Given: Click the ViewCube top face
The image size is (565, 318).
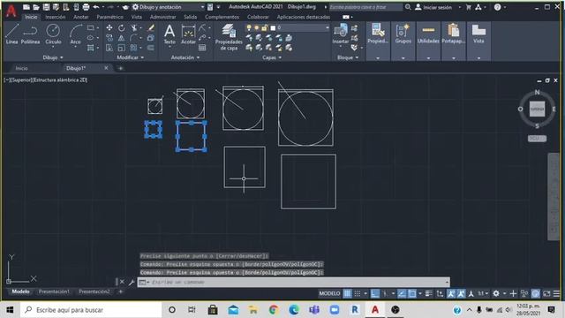Looking at the screenshot, I should tap(537, 109).
